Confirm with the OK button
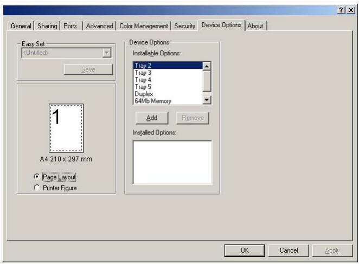The image size is (359, 264). click(245, 250)
